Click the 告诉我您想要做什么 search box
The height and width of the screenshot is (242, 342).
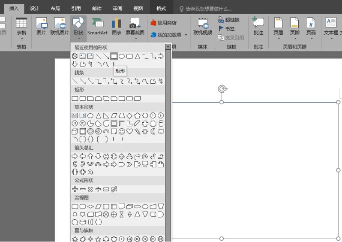pos(208,9)
